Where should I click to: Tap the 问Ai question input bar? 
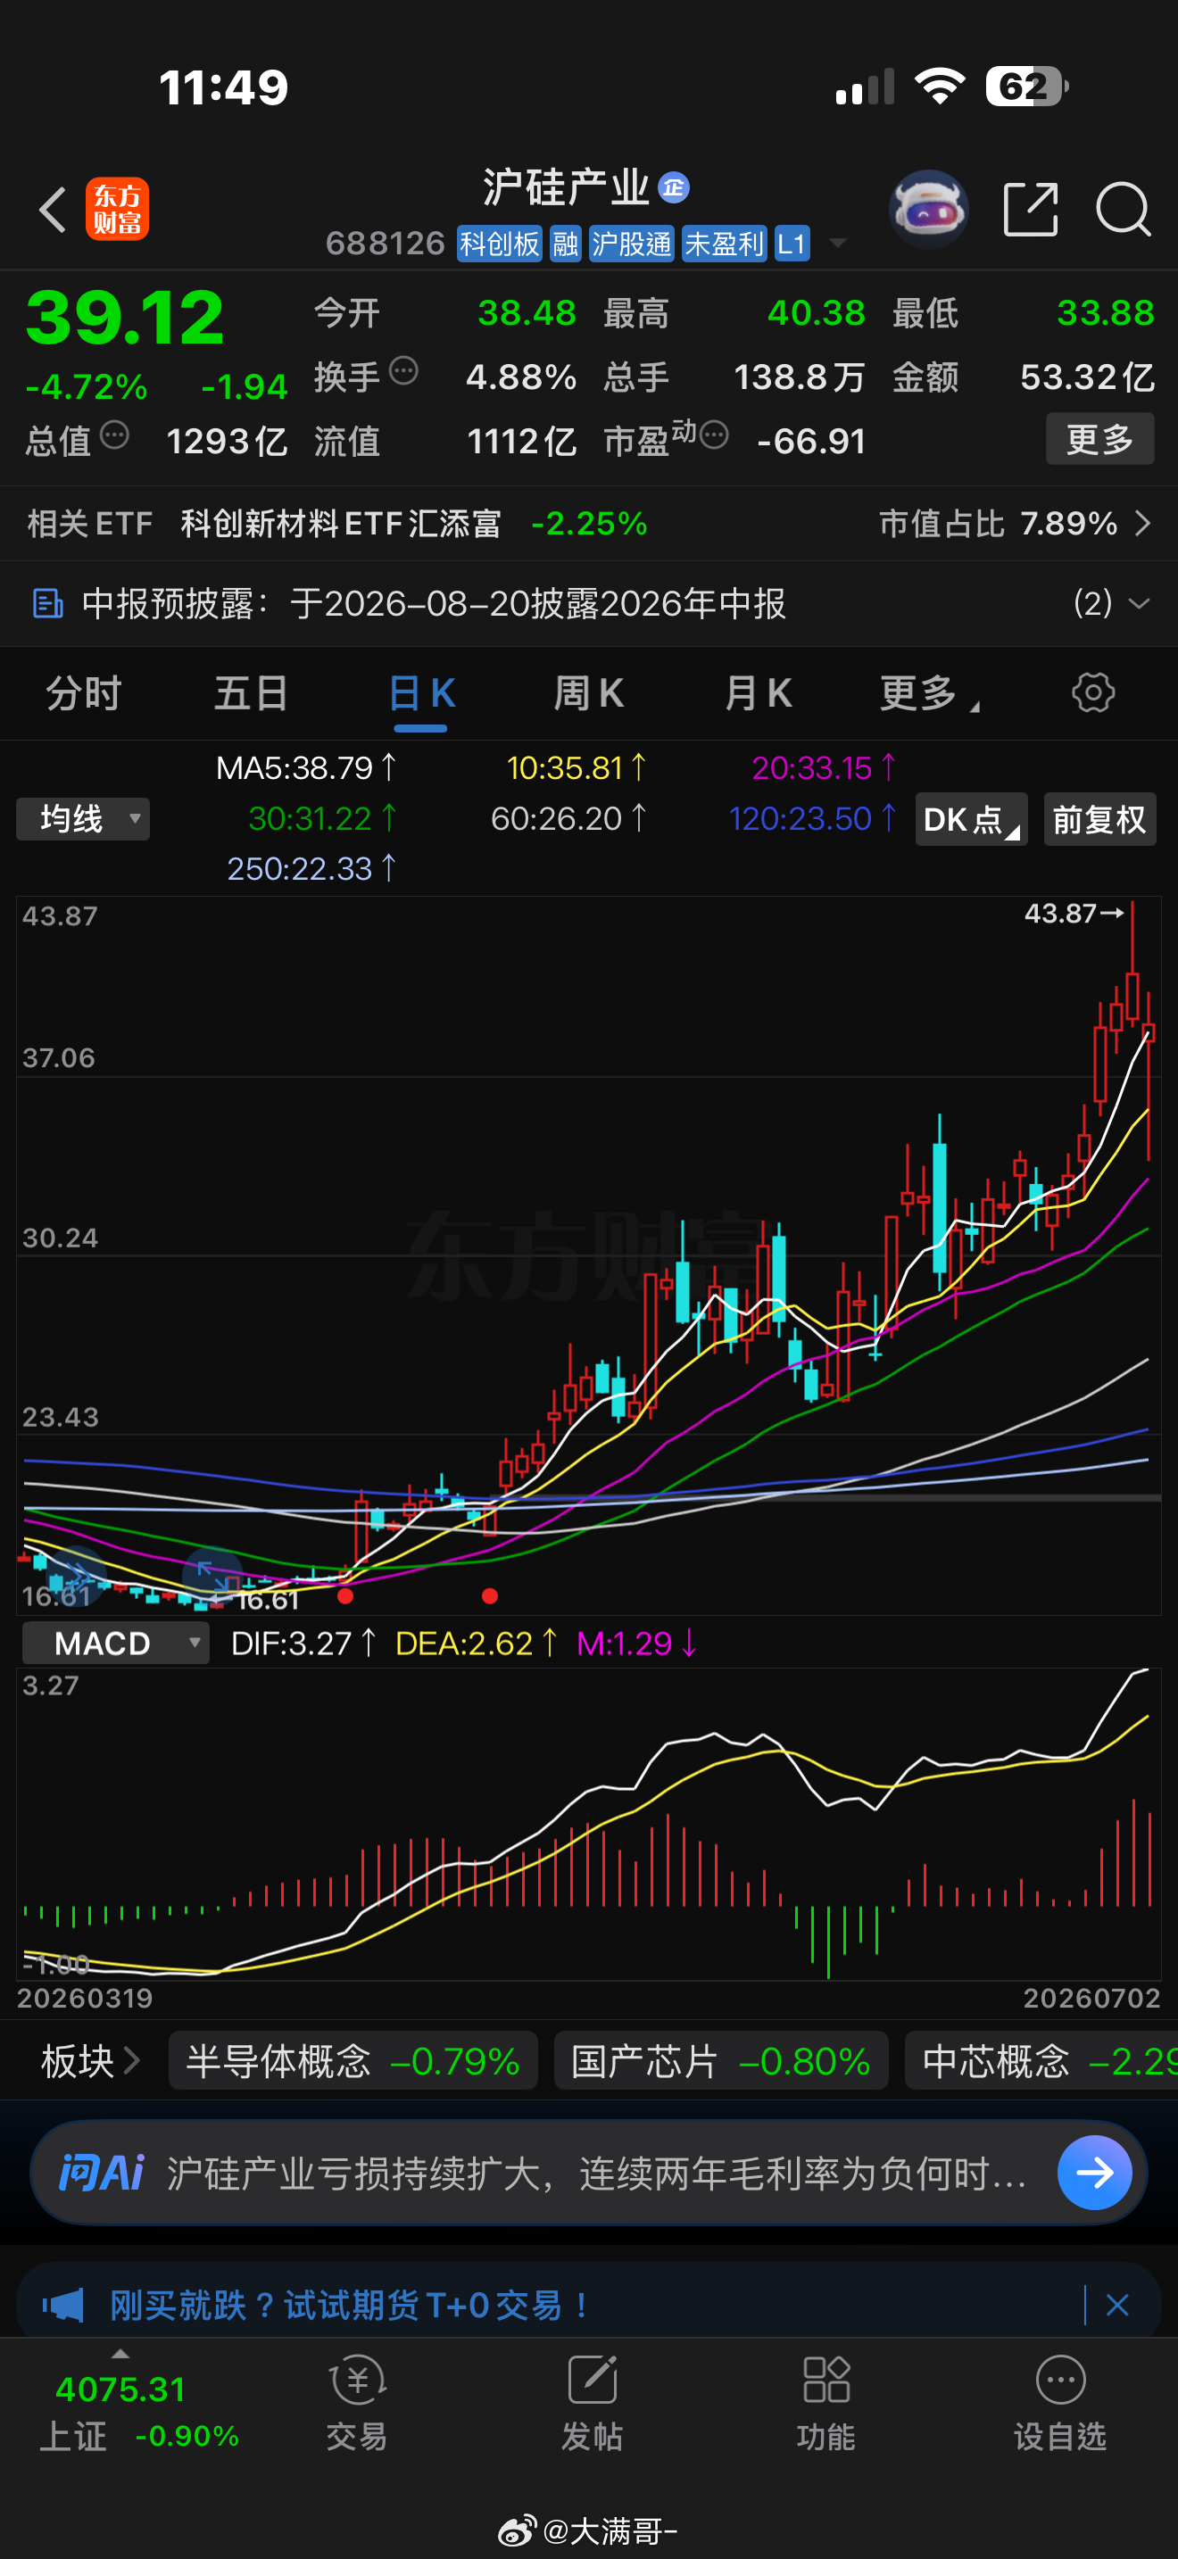pos(589,2173)
